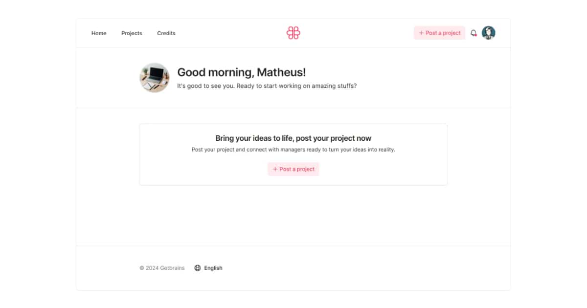The width and height of the screenshot is (587, 308).
Task: Go to the Home page
Action: click(x=99, y=33)
